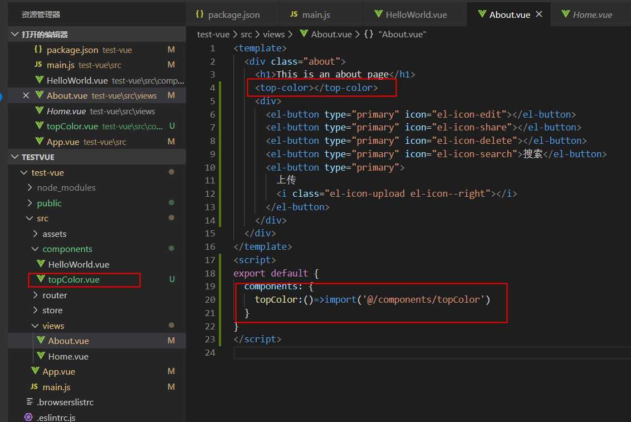Open the .eslintrc.js file
Viewport: 631px width, 422px height.
[96, 417]
